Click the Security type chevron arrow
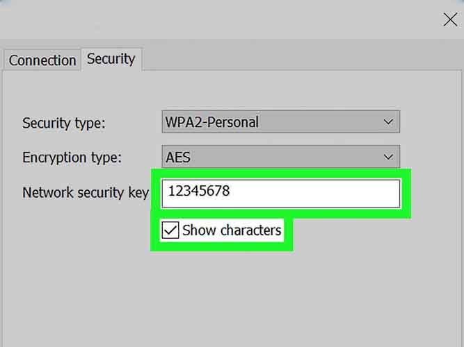This screenshot has width=464, height=347. click(x=388, y=122)
